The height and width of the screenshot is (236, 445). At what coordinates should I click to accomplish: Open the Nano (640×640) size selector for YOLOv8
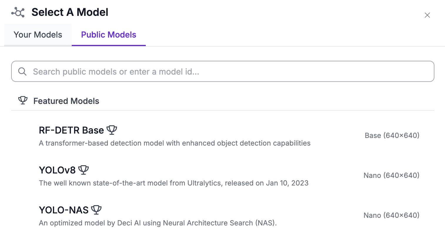[x=391, y=175]
